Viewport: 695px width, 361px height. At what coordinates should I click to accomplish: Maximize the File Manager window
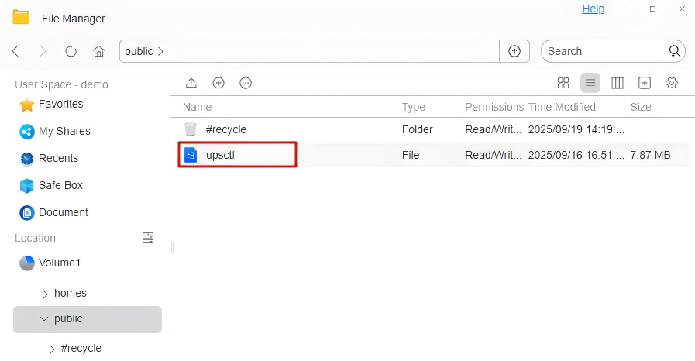652,9
